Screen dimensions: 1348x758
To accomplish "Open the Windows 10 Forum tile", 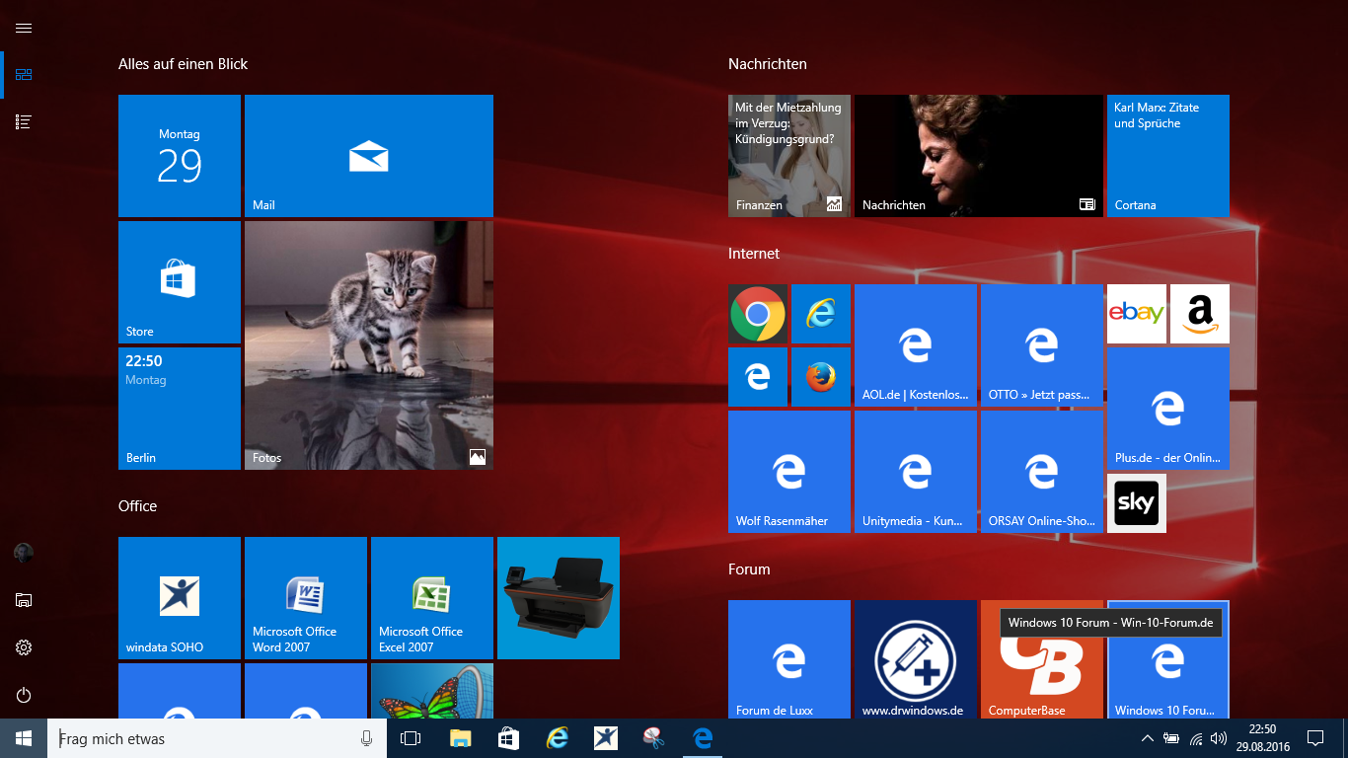I will [1168, 659].
